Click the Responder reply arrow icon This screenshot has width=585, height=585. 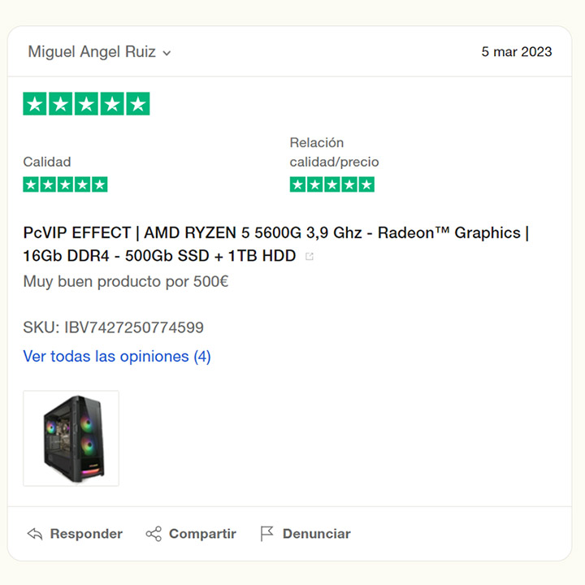tap(35, 534)
